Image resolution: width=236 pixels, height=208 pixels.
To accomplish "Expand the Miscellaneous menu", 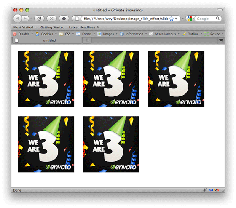I will click(x=179, y=34).
